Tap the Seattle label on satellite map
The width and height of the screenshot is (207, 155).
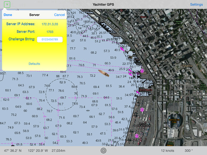coord(188,66)
